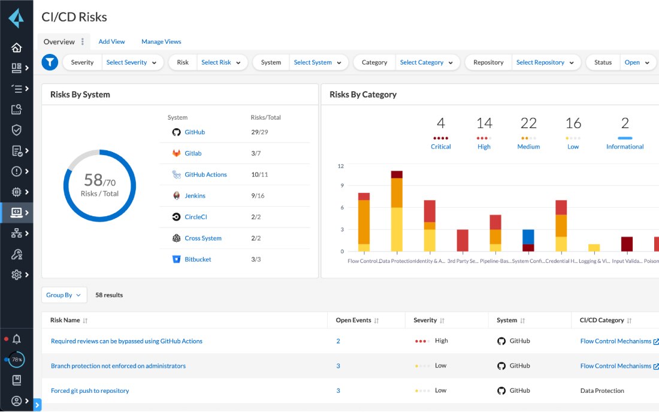Viewport: 659px width, 412px height.
Task: Open Overview tab options kebab menu
Action: (83, 41)
